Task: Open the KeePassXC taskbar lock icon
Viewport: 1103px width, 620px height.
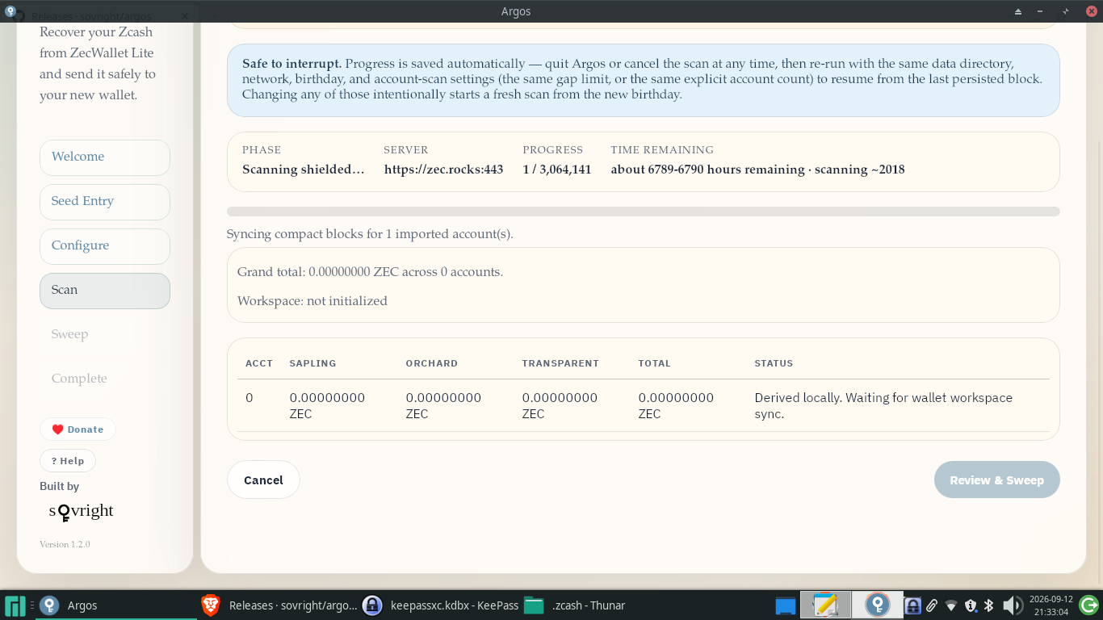Action: point(371,605)
